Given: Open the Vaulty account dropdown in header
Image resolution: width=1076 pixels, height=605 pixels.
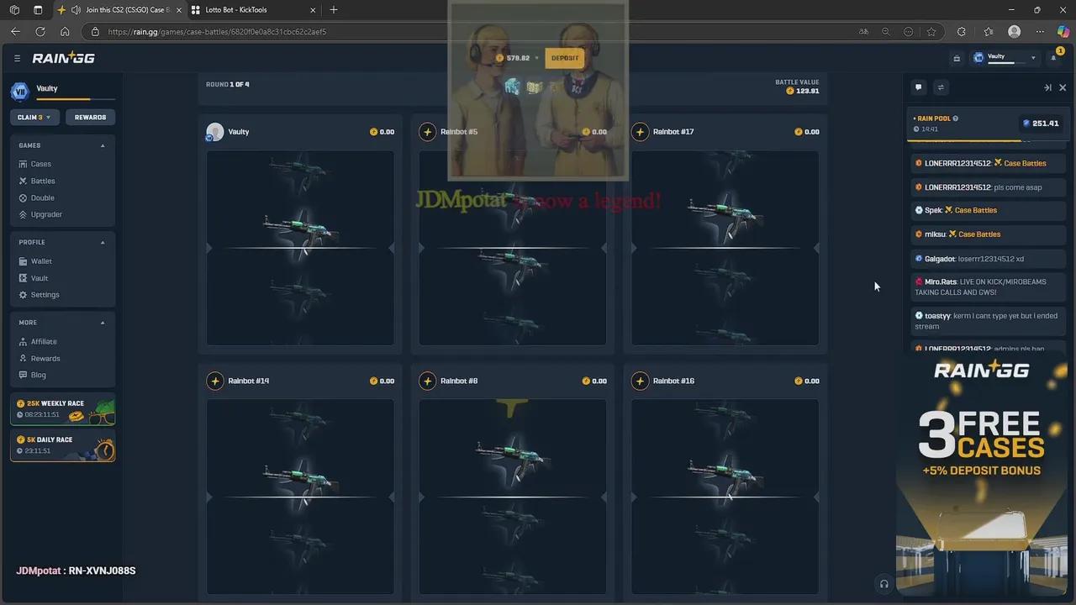Looking at the screenshot, I should click(x=1005, y=58).
